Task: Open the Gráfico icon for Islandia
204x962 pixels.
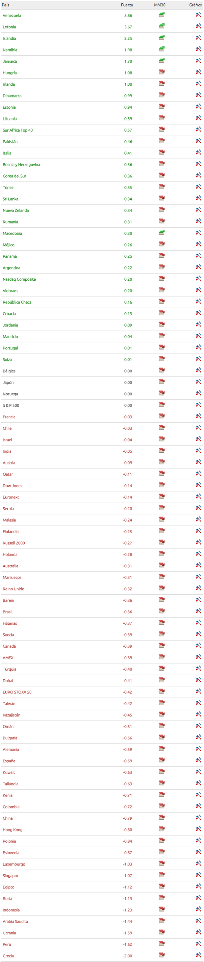Action: coord(198,38)
